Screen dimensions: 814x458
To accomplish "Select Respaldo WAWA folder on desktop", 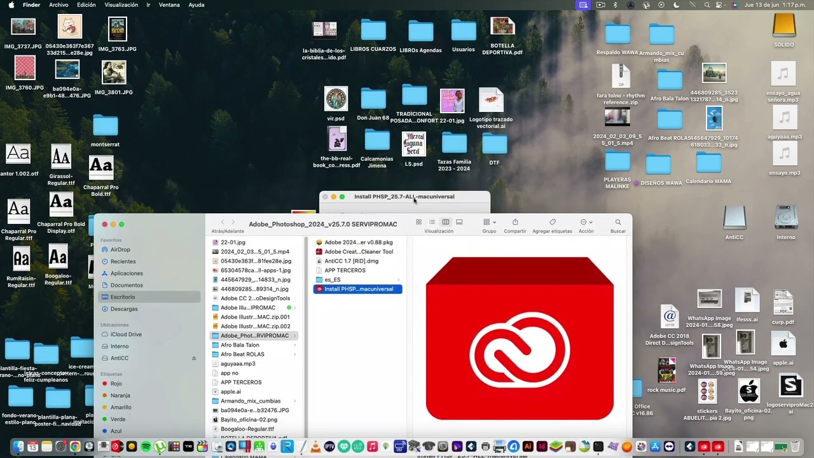I will [617, 39].
